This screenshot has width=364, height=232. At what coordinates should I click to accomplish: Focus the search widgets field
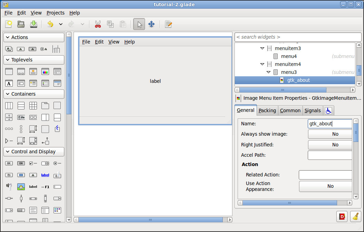(298, 37)
